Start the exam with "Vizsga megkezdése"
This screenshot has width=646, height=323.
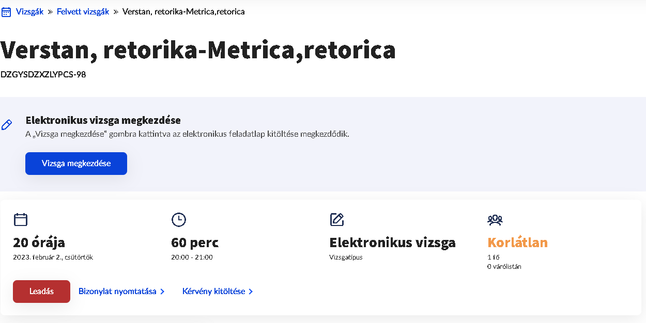pos(76,164)
